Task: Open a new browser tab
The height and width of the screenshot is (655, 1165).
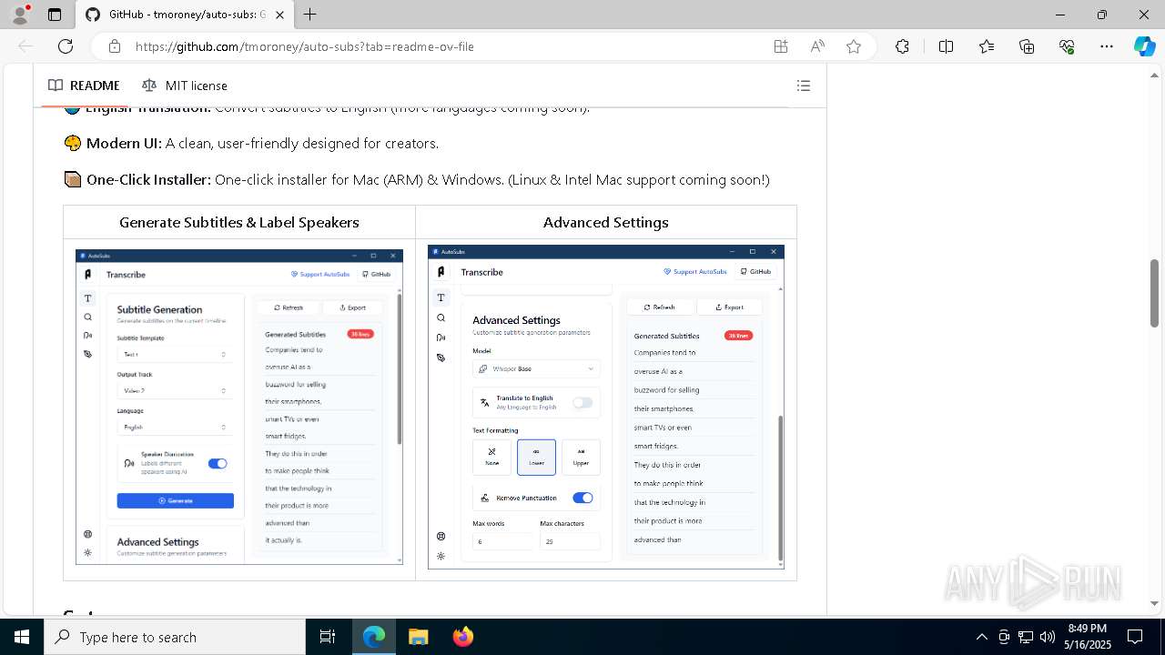Action: point(310,15)
